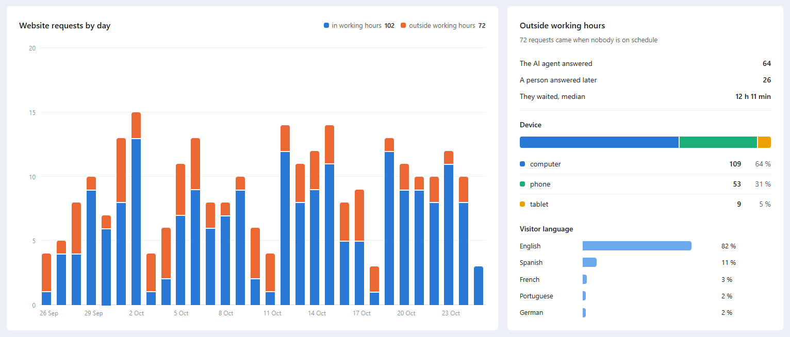
Task: Select the orange tablet segment of the Device bar
Action: [x=764, y=142]
